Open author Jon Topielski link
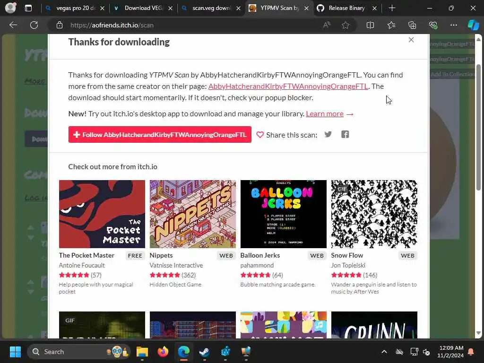484x363 pixels. (x=348, y=265)
